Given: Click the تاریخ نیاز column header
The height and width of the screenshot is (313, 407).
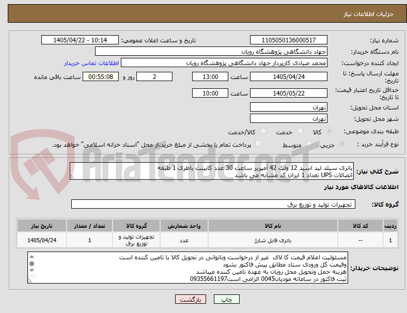Looking at the screenshot, I should coord(42,226).
